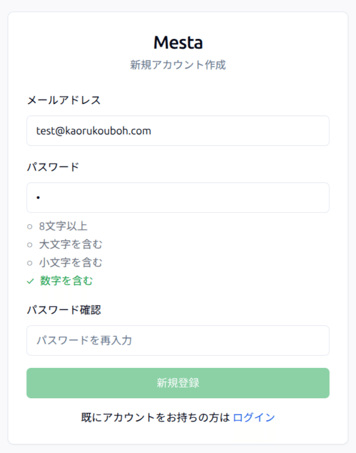
Task: Click the 8文字以上 requirement text
Action: click(x=63, y=226)
